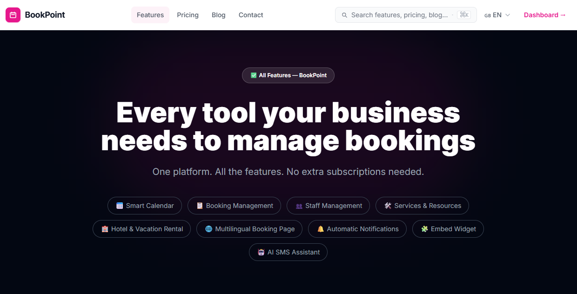Click the Staff Management people icon
Viewport: 577px width, 294px height.
click(299, 206)
